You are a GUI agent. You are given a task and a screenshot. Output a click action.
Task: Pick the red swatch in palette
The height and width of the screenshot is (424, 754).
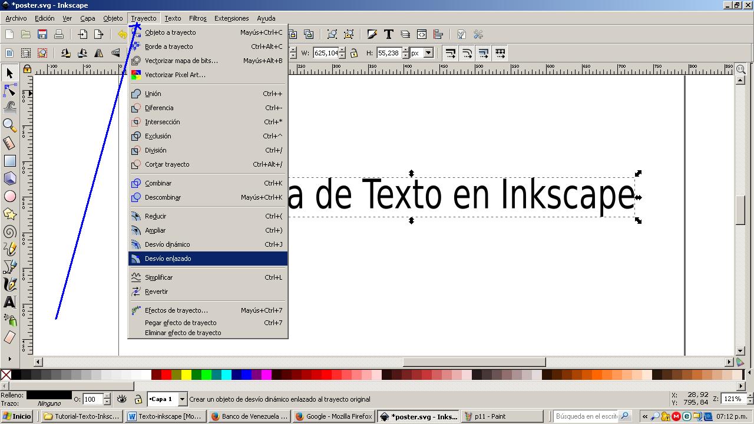[166, 375]
